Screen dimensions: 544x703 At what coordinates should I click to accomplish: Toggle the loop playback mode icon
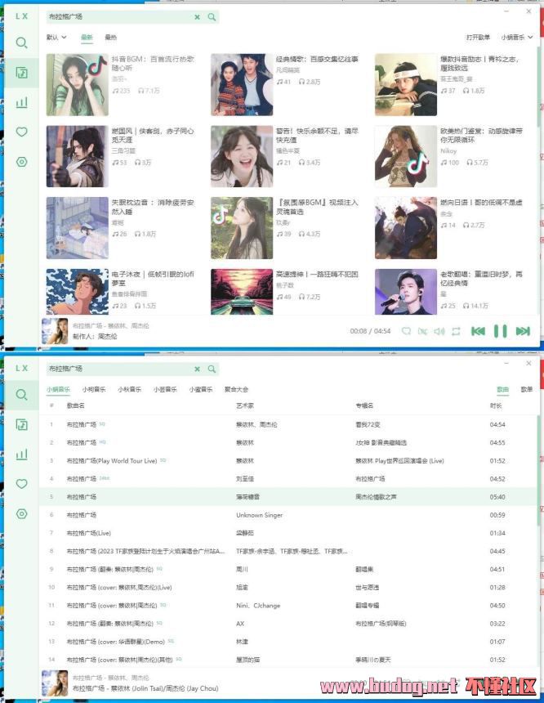[456, 331]
